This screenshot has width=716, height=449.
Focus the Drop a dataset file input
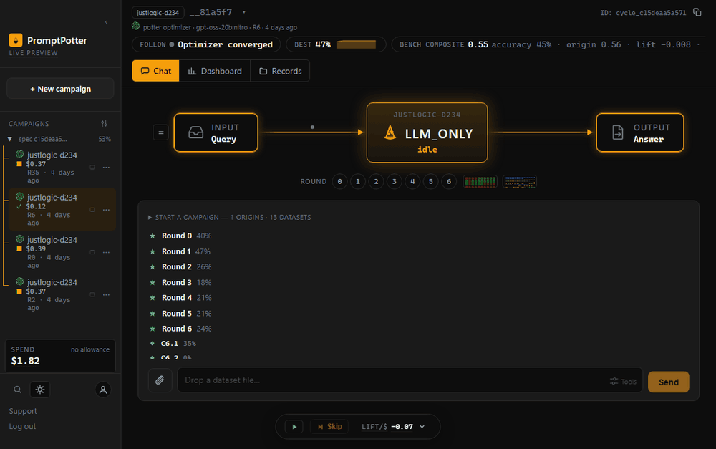pos(410,380)
